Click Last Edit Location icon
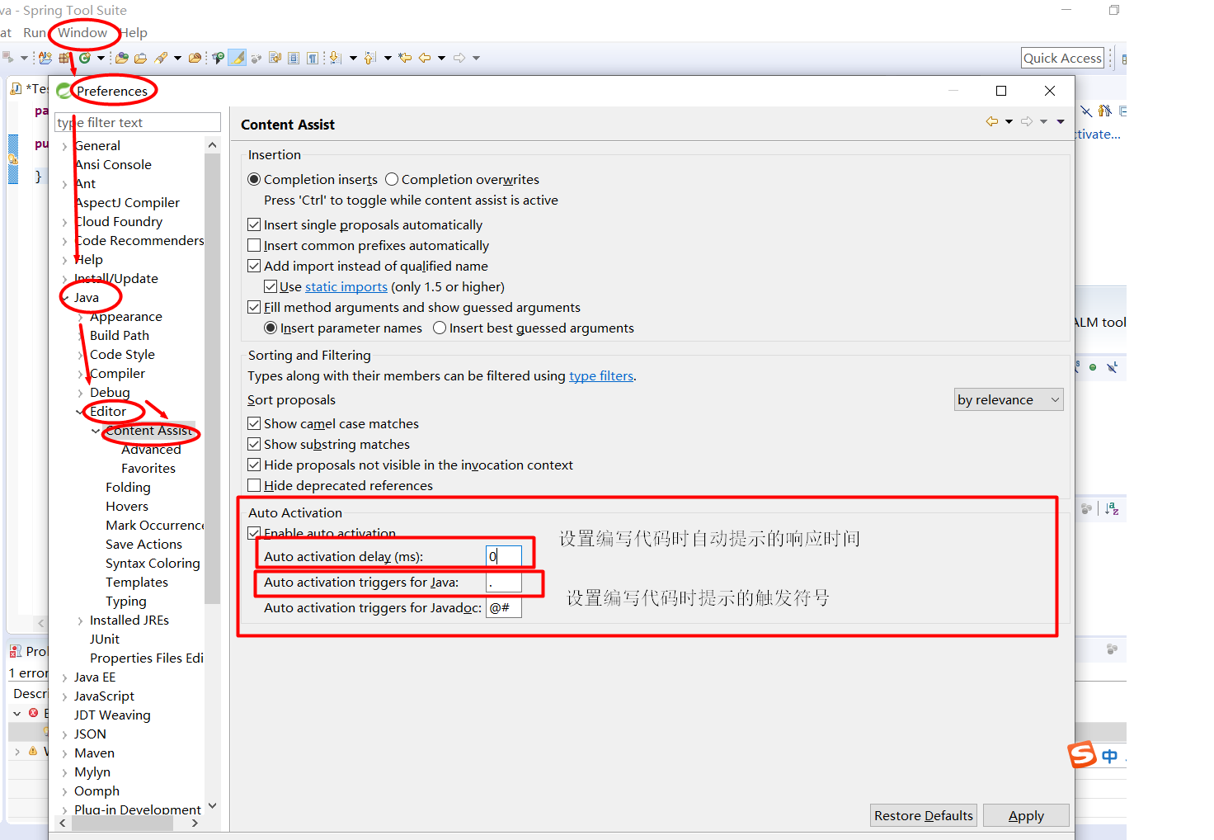This screenshot has width=1214, height=840. point(405,58)
